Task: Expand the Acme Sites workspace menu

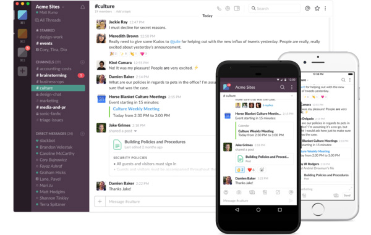Action: (x=49, y=7)
